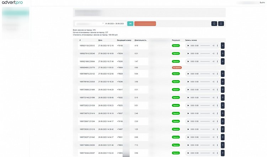The width and height of the screenshot is (267, 157).
Task: Click right dark icon button above the table
Action: [221, 24]
